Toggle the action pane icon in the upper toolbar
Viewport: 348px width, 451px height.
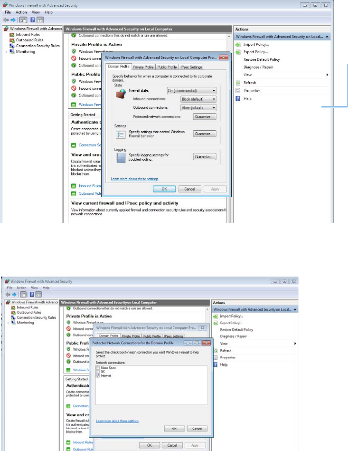[x=40, y=20]
